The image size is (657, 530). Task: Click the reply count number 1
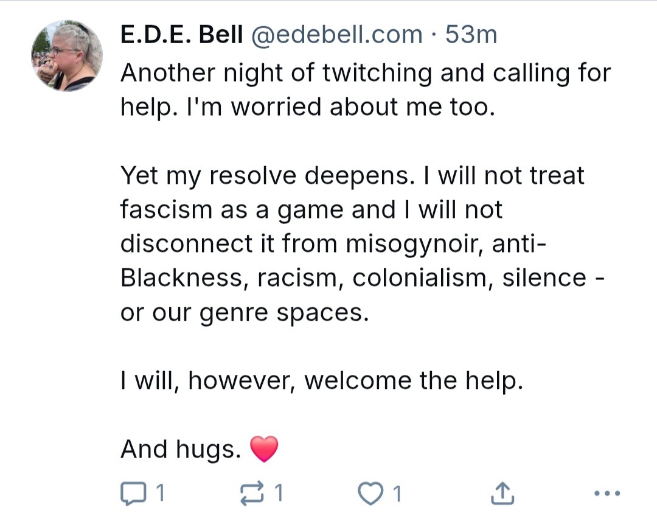pyautogui.click(x=159, y=493)
